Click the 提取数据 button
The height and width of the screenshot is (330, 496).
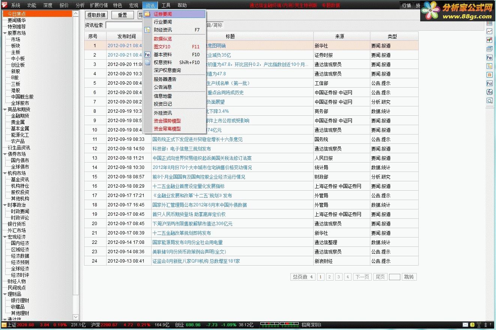click(96, 15)
